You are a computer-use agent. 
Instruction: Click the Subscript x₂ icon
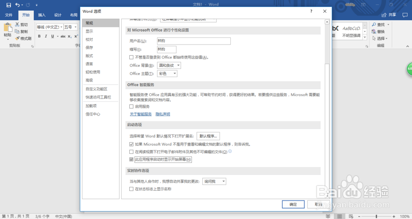[x=70, y=36]
